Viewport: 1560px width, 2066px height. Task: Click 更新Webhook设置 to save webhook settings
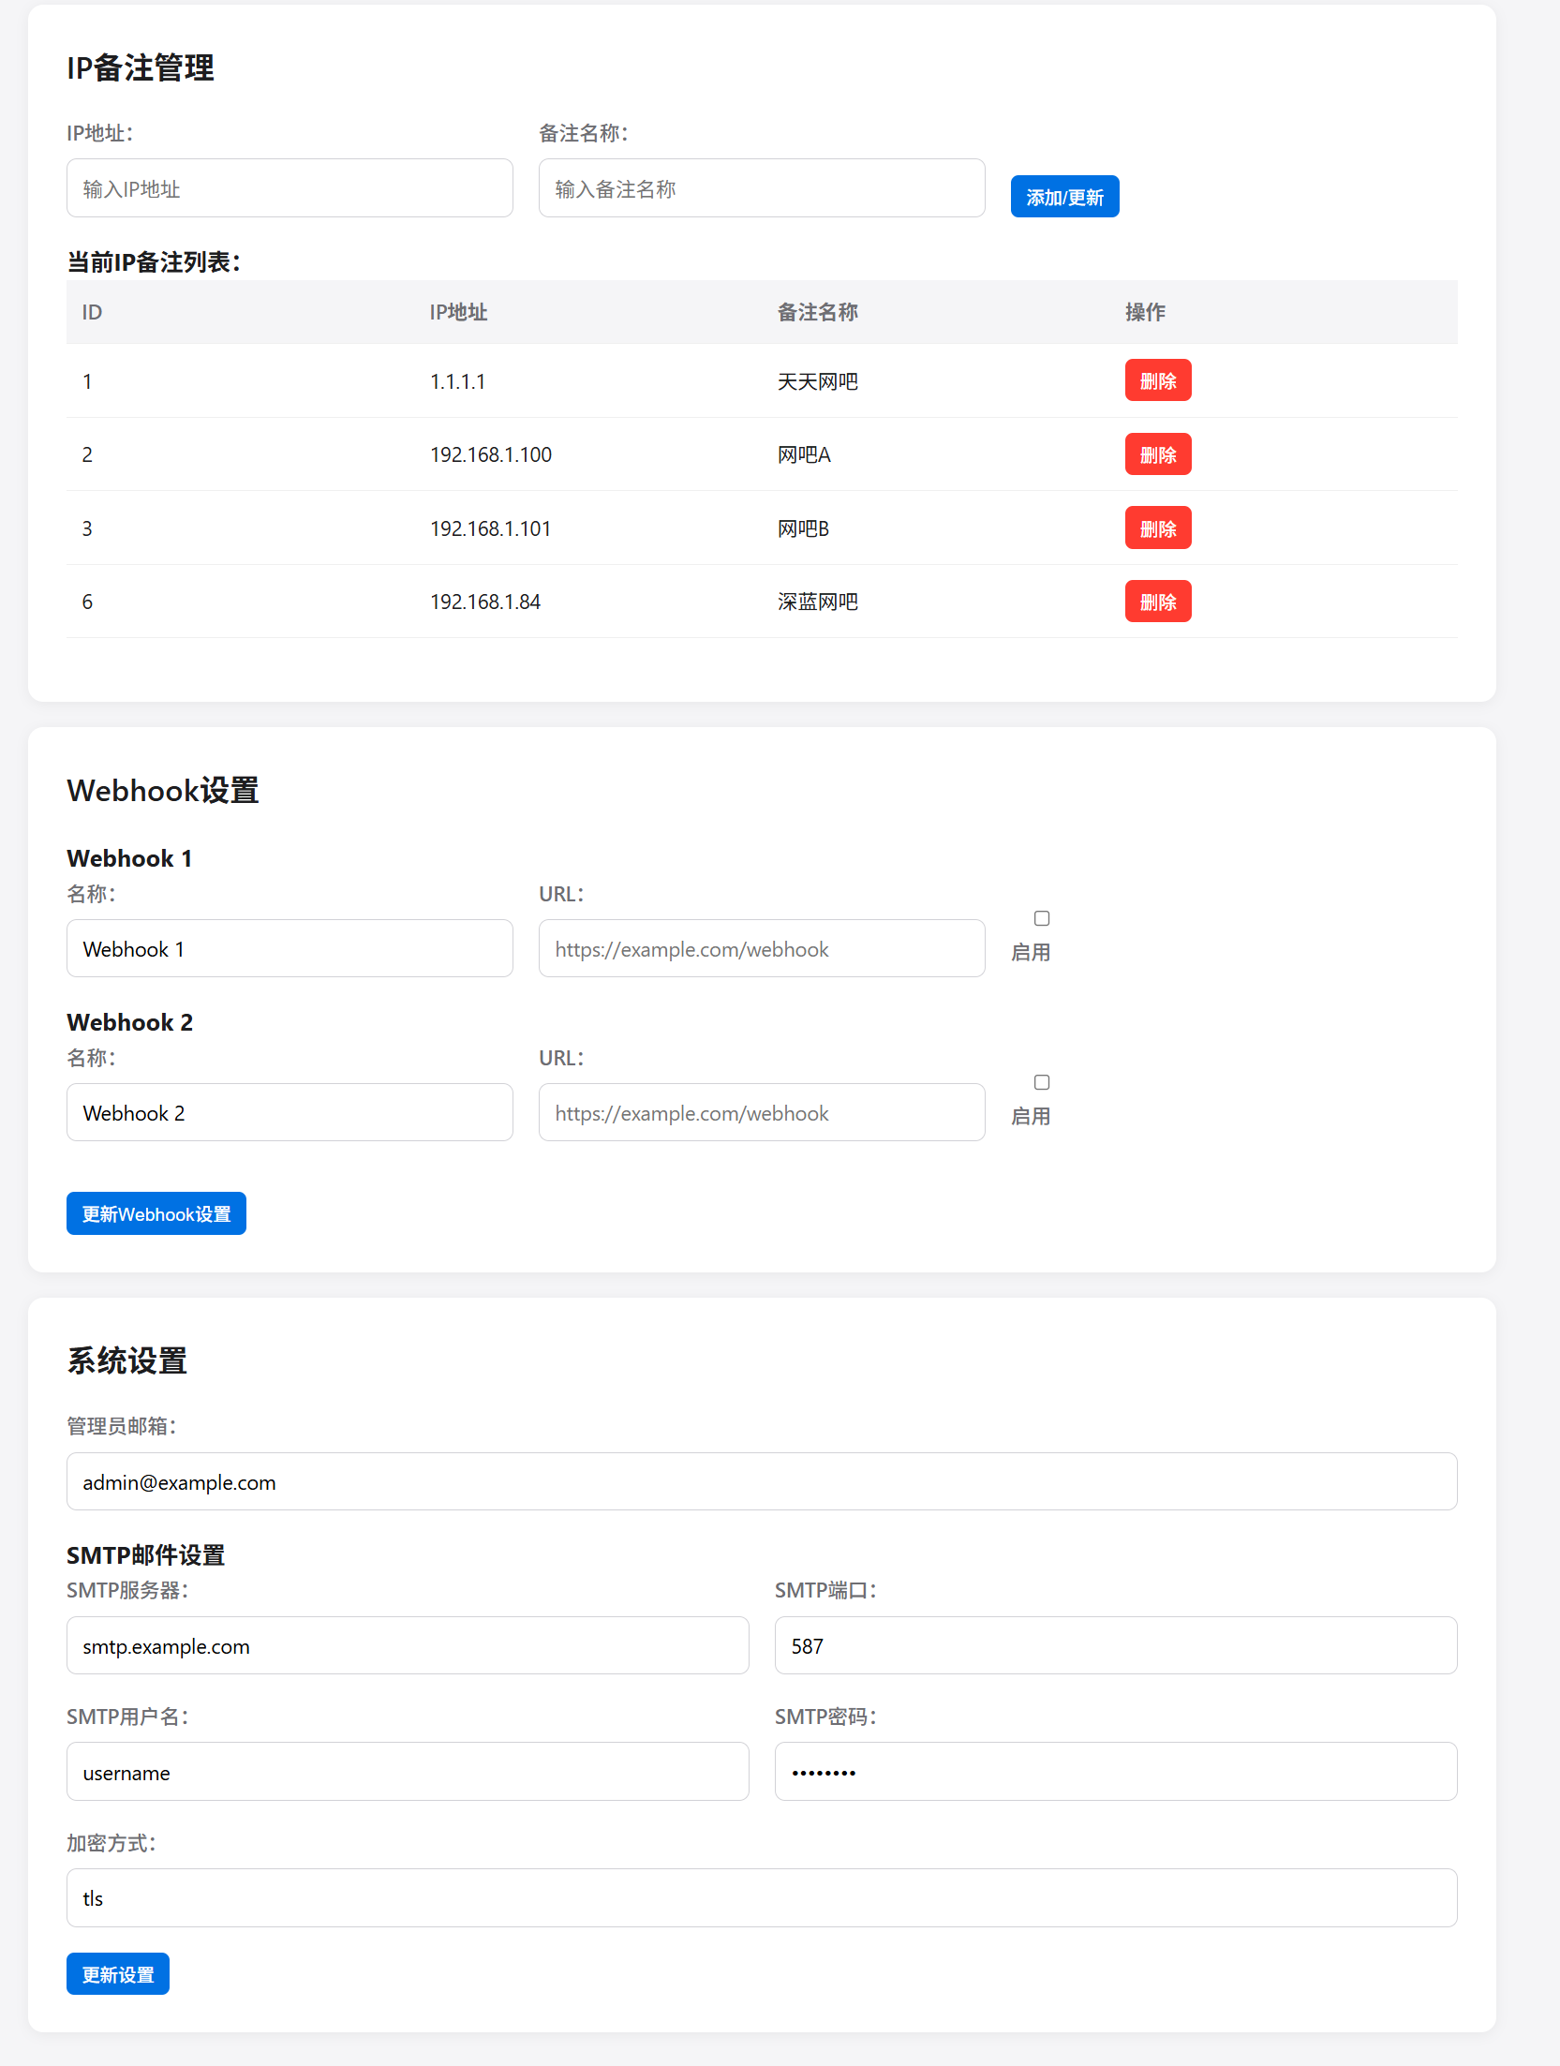coord(156,1212)
